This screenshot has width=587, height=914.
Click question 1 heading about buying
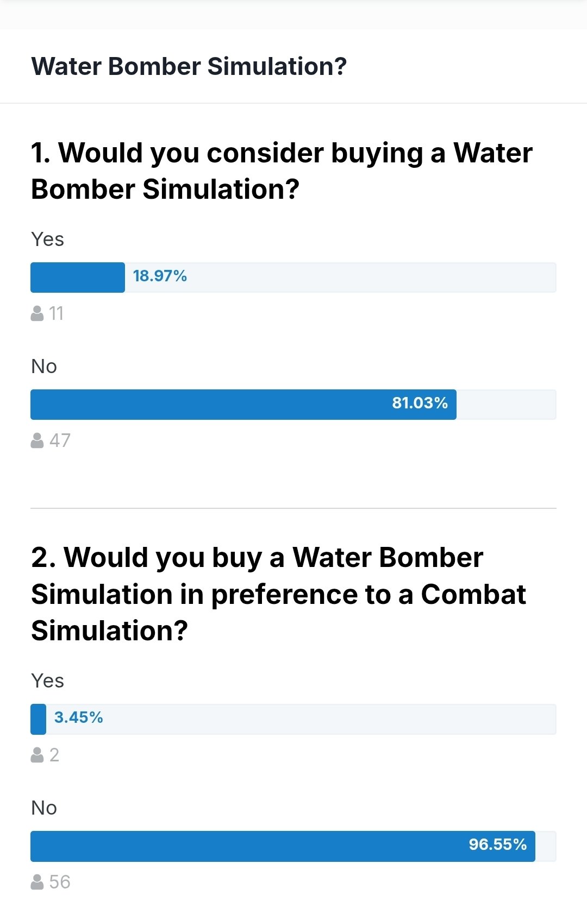282,171
